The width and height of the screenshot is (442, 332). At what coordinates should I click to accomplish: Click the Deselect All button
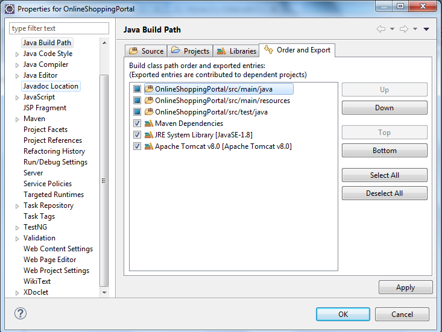[385, 193]
